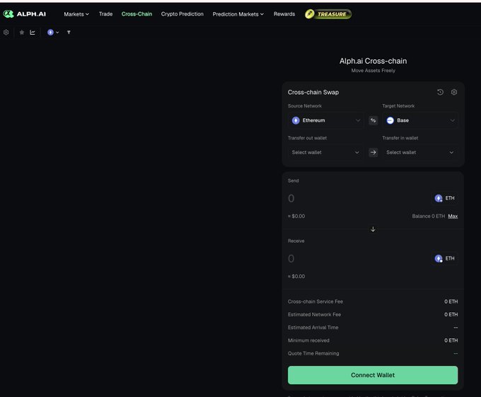Click Quote Time Remaining label
Viewport: 481px width, 397px height.
click(313, 353)
